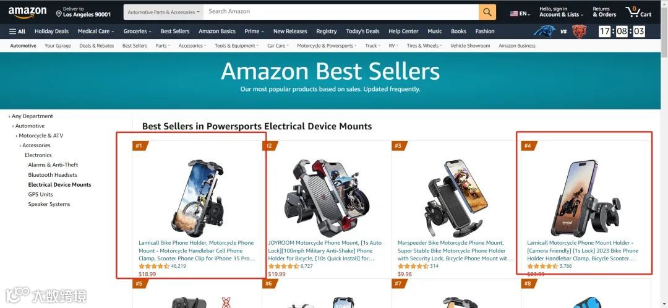The width and height of the screenshot is (668, 308).
Task: Expand the Motorcycle & Powersports submenu
Action: point(327,46)
